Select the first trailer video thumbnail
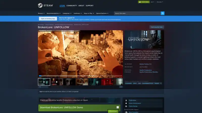 tap(44, 82)
